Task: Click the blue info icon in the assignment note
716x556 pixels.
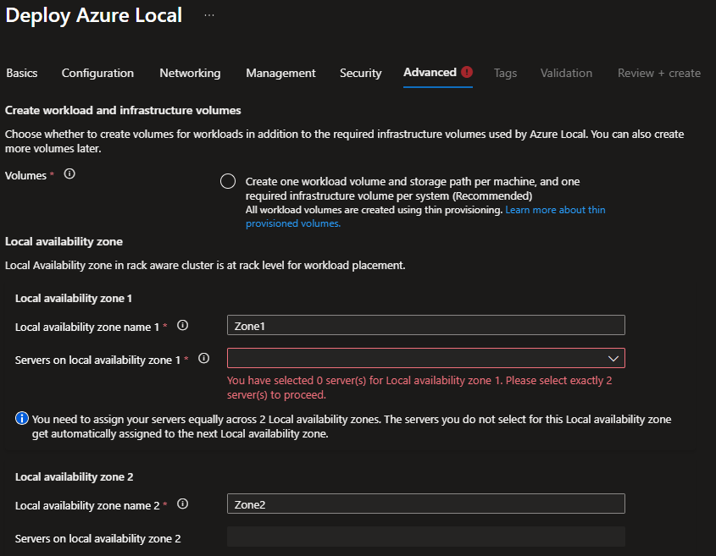Action: click(x=22, y=419)
